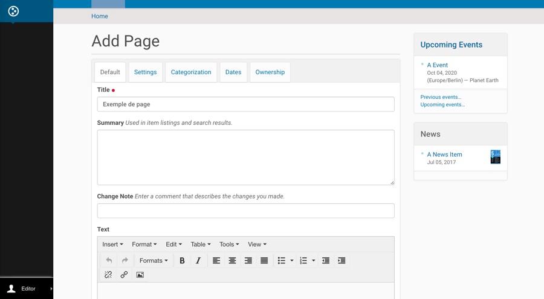Open the Formats dropdown
Screen dimensions: 544x299
(x=154, y=260)
